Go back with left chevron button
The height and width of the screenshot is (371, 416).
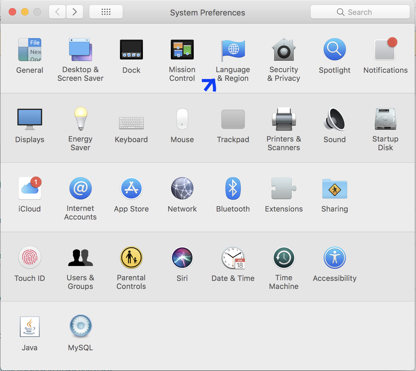[57, 12]
